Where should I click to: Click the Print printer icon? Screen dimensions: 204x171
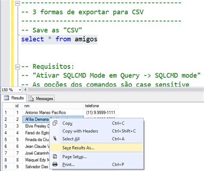(x=55, y=164)
